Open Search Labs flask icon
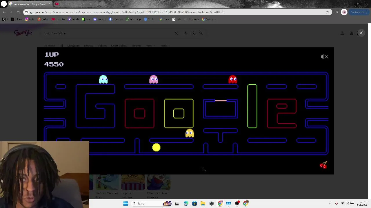 coord(342,33)
